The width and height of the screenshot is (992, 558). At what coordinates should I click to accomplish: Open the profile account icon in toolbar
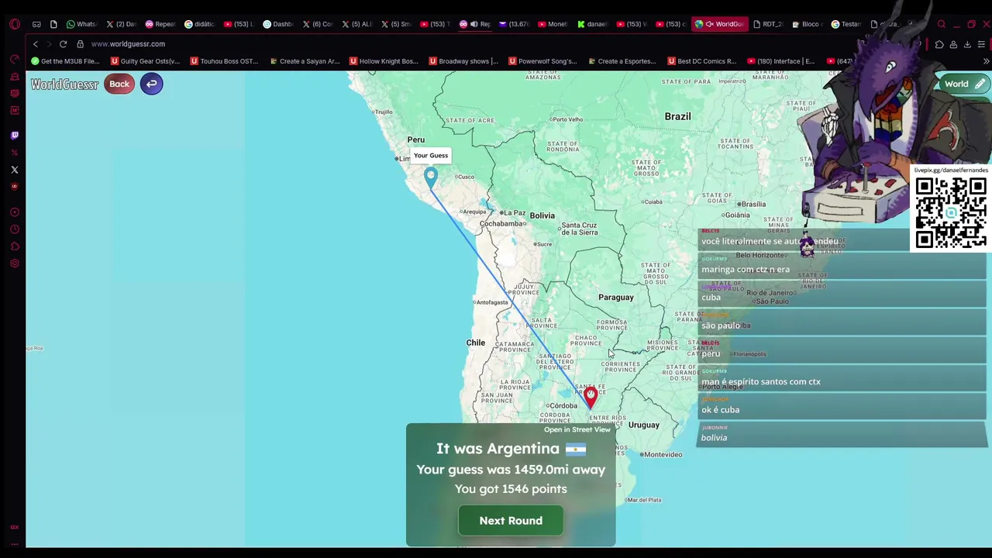[953, 44]
